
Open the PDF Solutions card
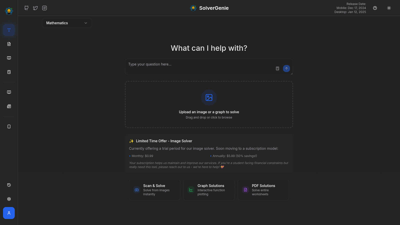coord(263,190)
